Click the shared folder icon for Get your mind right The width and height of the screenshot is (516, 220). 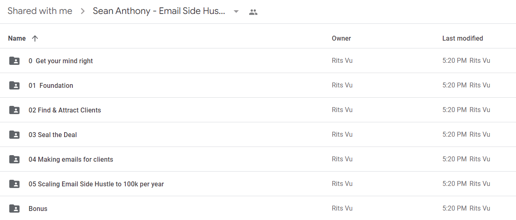pos(14,61)
